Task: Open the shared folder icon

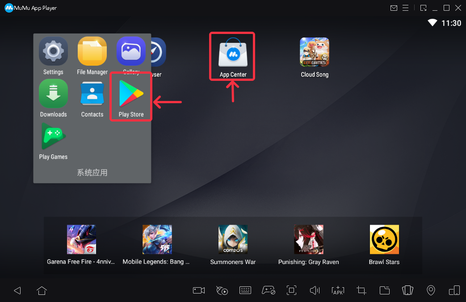Action: point(385,290)
